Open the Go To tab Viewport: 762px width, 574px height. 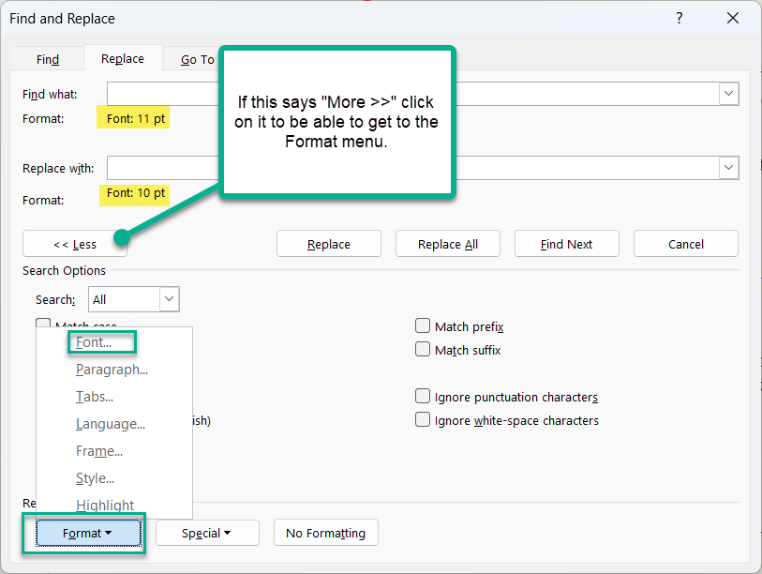pos(197,59)
